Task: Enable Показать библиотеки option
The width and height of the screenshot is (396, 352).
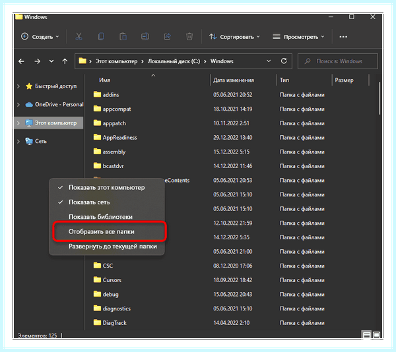Action: click(106, 217)
